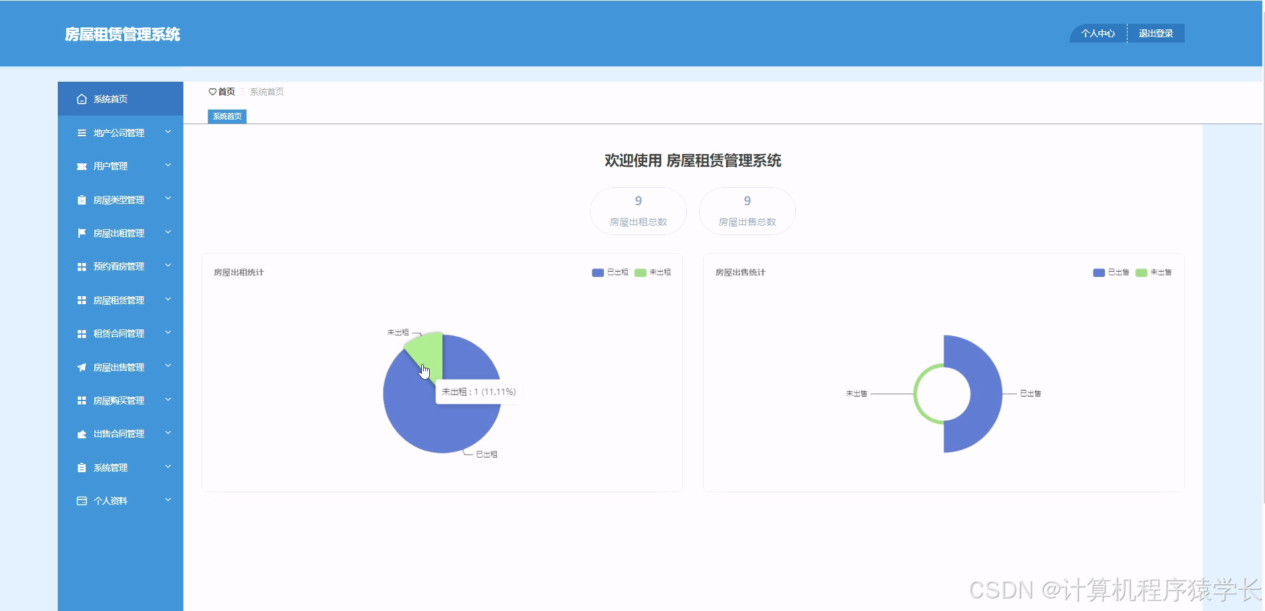Toggle the 未出租 legend series
Screen dimensions: 1265x611
[652, 272]
